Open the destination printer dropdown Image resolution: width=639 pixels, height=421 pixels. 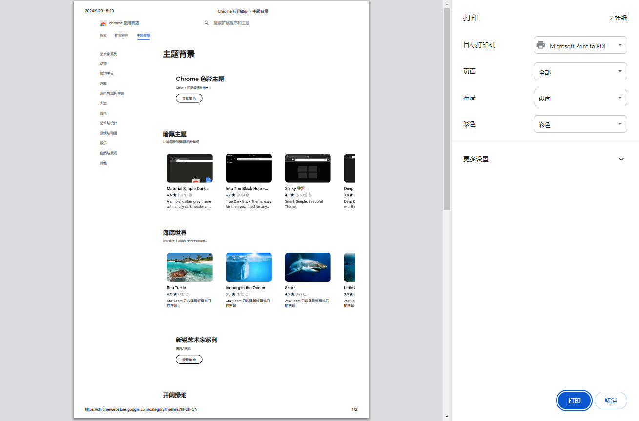pos(580,45)
